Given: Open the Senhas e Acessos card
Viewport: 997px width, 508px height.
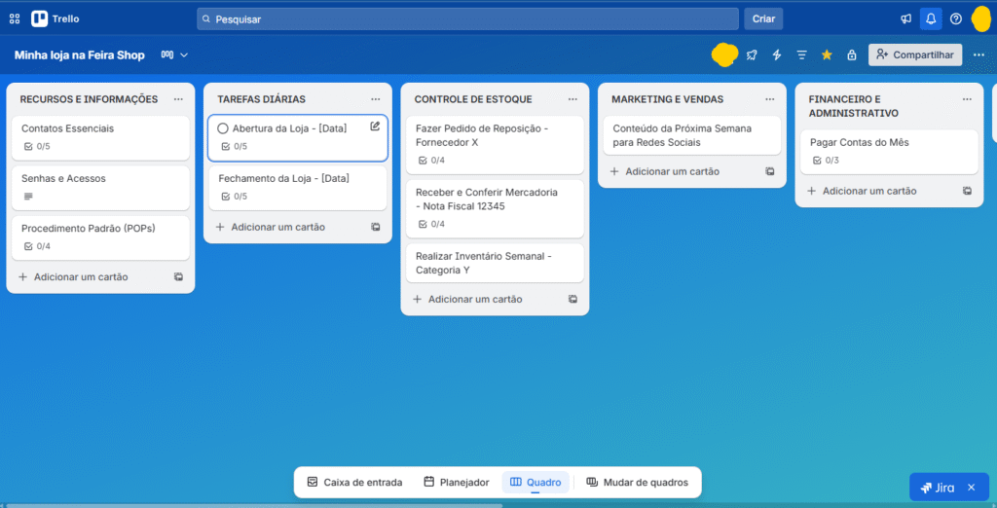Looking at the screenshot, I should 100,188.
